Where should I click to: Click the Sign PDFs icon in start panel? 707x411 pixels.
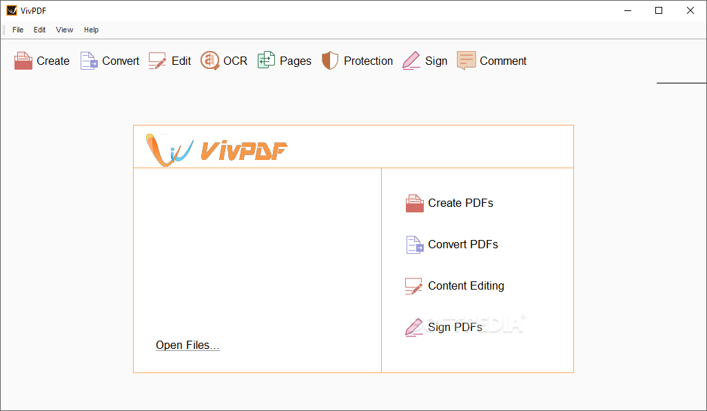(x=413, y=328)
